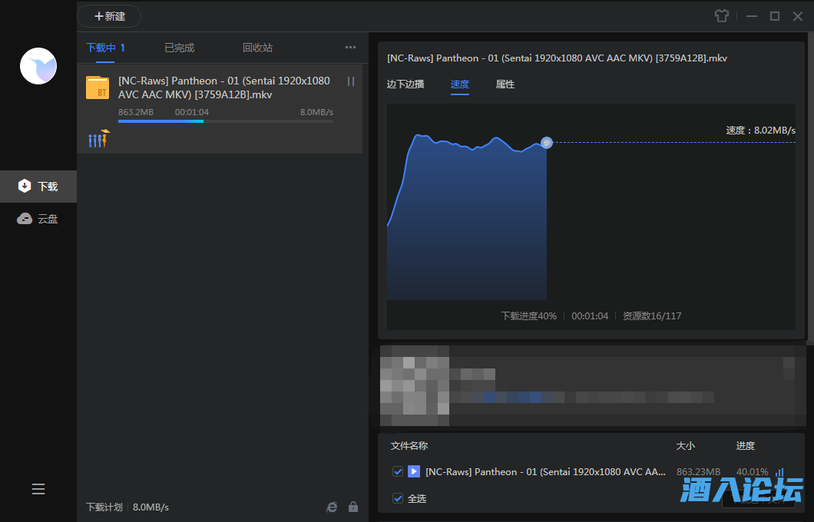Click the video play icon beside the file name
This screenshot has height=522, width=814.
[414, 472]
